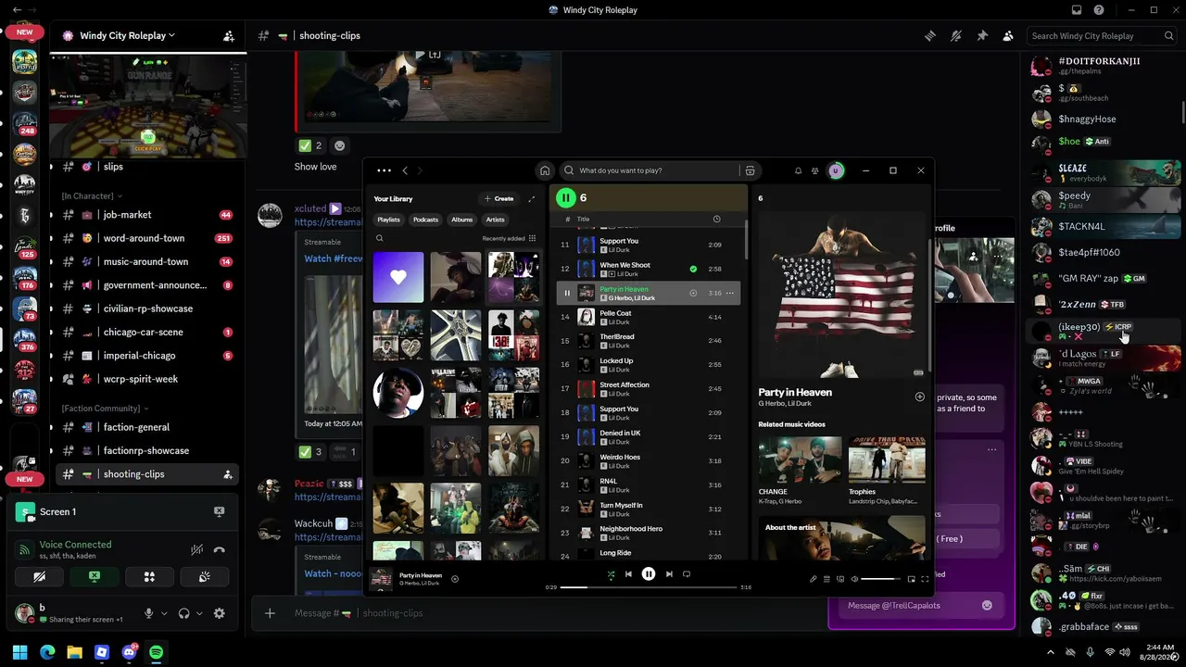1186x667 pixels.
Task: Pause playback in Spotify bottom bar
Action: 649,574
